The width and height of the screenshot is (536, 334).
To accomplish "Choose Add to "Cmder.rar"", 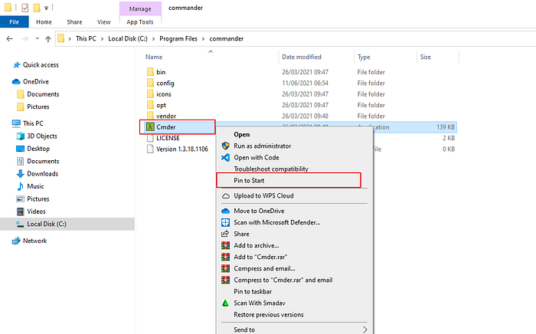I will [260, 257].
